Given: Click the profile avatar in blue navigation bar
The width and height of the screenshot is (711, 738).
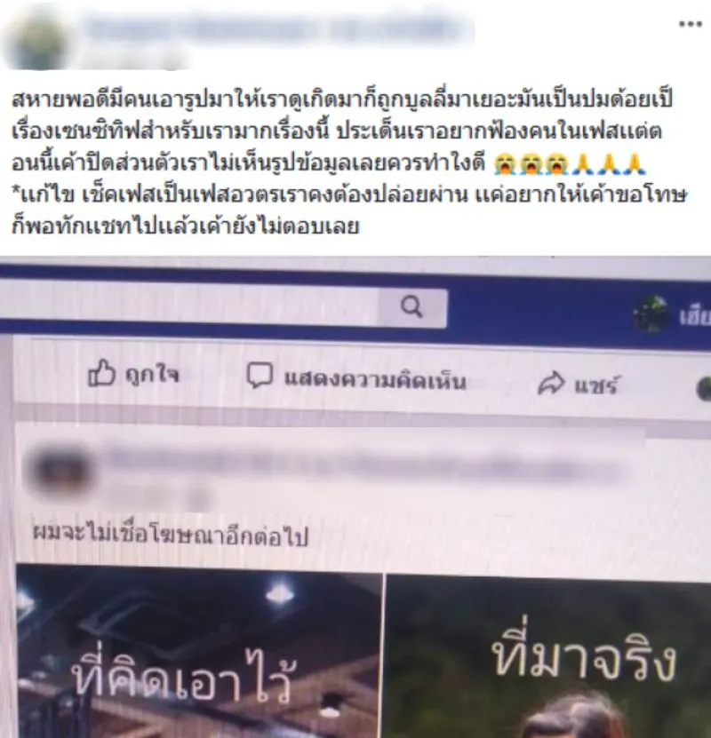Looking at the screenshot, I should click(651, 314).
